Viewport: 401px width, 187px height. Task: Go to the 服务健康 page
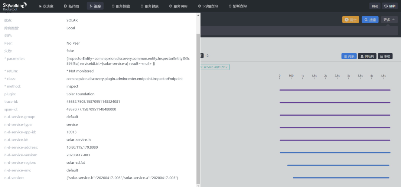tap(150, 6)
